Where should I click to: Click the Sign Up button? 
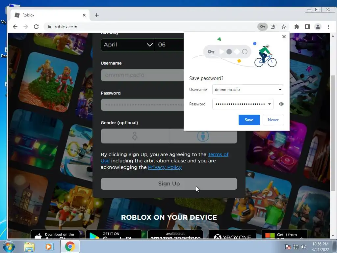point(169,184)
